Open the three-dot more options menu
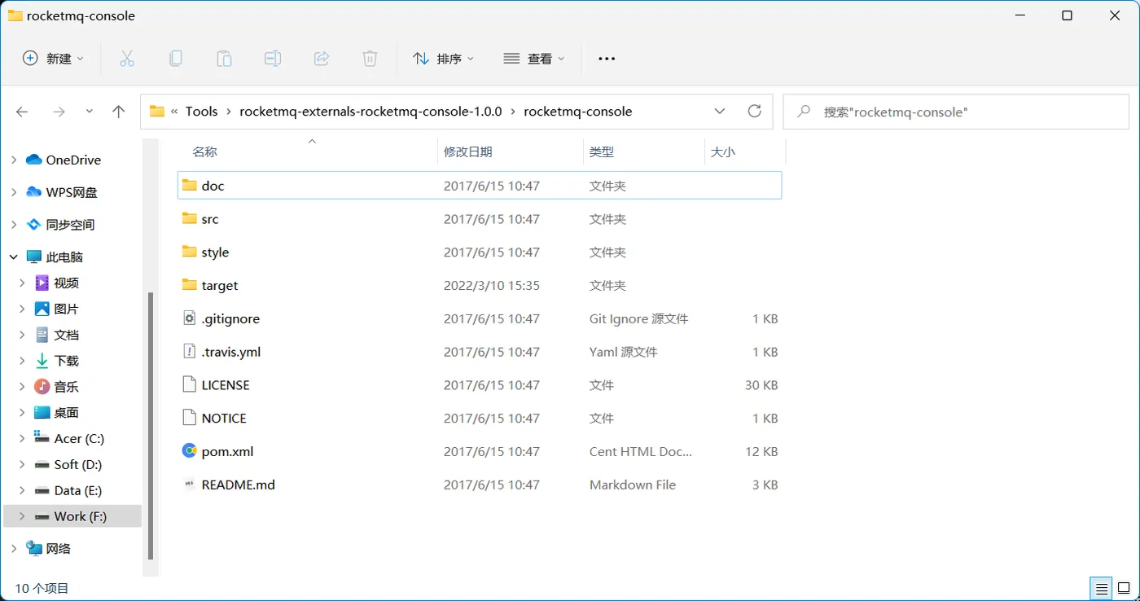 click(607, 59)
